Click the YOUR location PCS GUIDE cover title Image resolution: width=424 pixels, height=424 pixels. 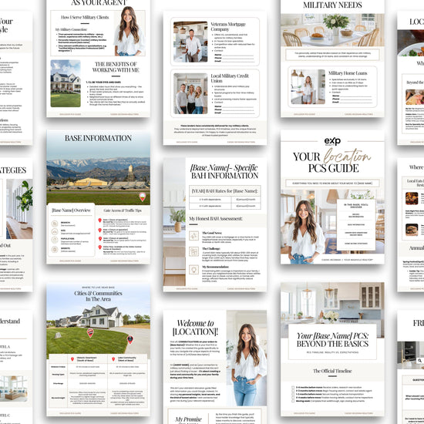(332, 160)
